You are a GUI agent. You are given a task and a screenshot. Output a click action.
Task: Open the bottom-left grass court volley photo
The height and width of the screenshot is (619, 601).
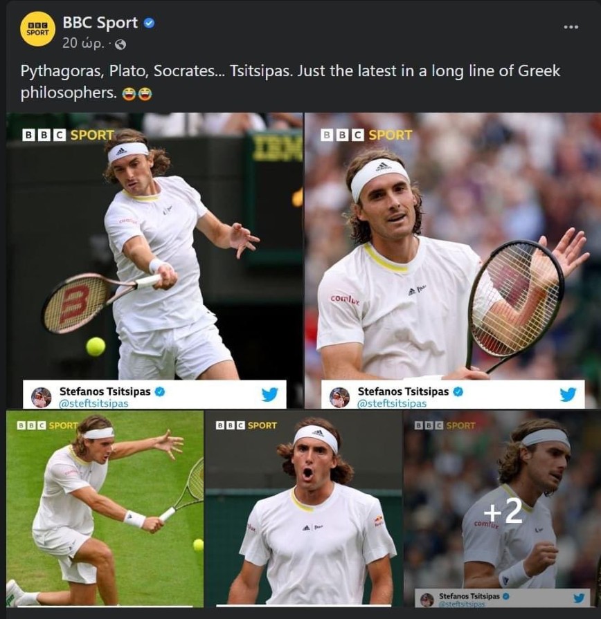pos(105,508)
